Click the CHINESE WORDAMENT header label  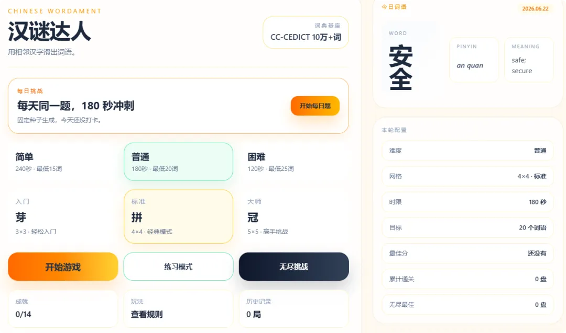55,11
